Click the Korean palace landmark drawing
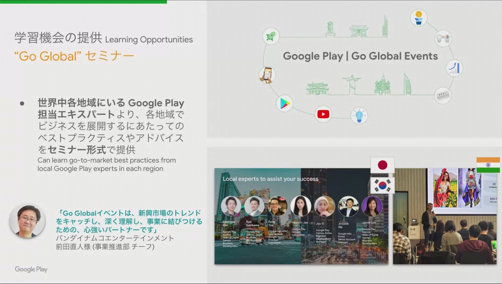Image resolution: width=502 pixels, height=284 pixels. tap(318, 88)
